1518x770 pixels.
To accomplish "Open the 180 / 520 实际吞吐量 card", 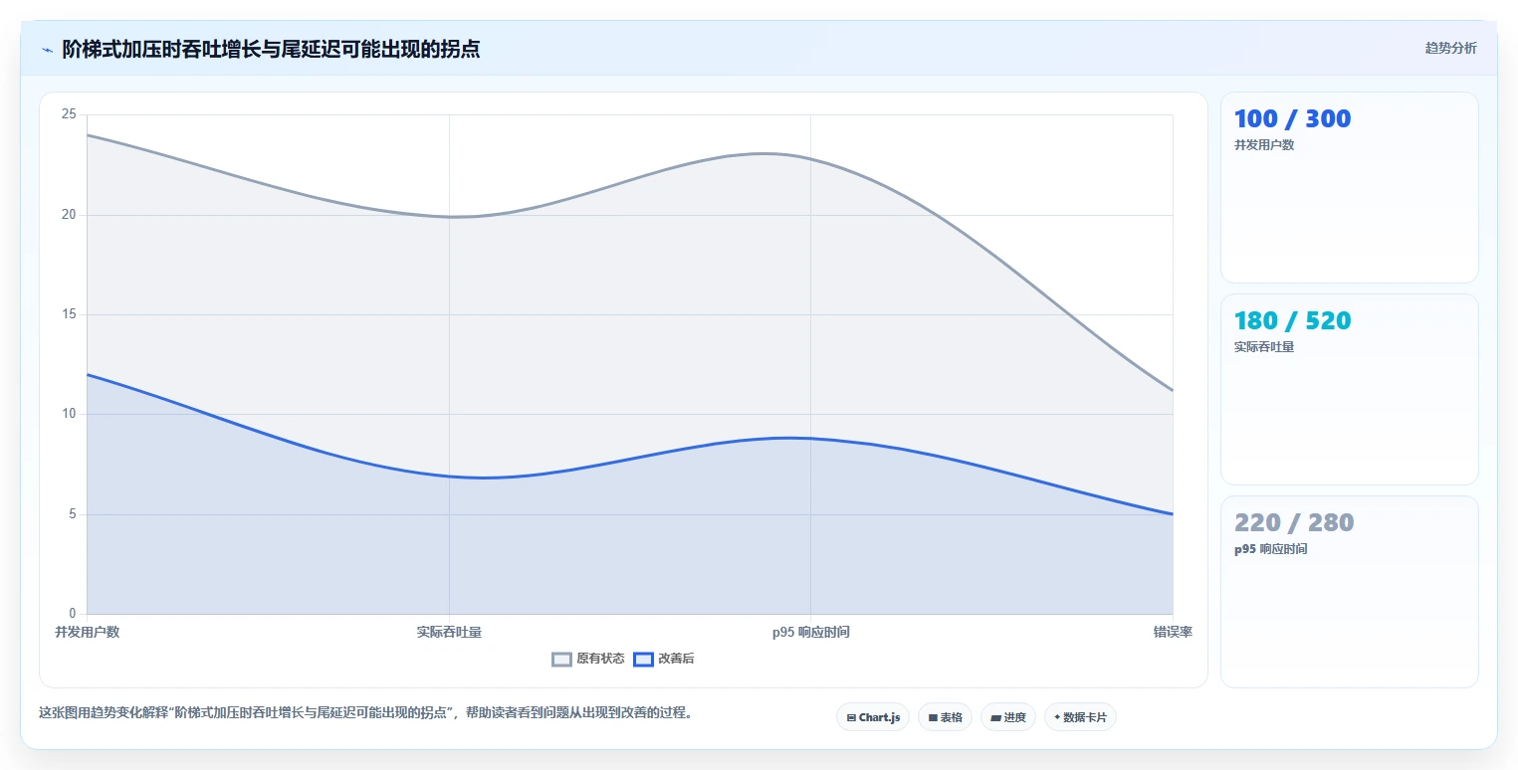I will tap(1349, 389).
